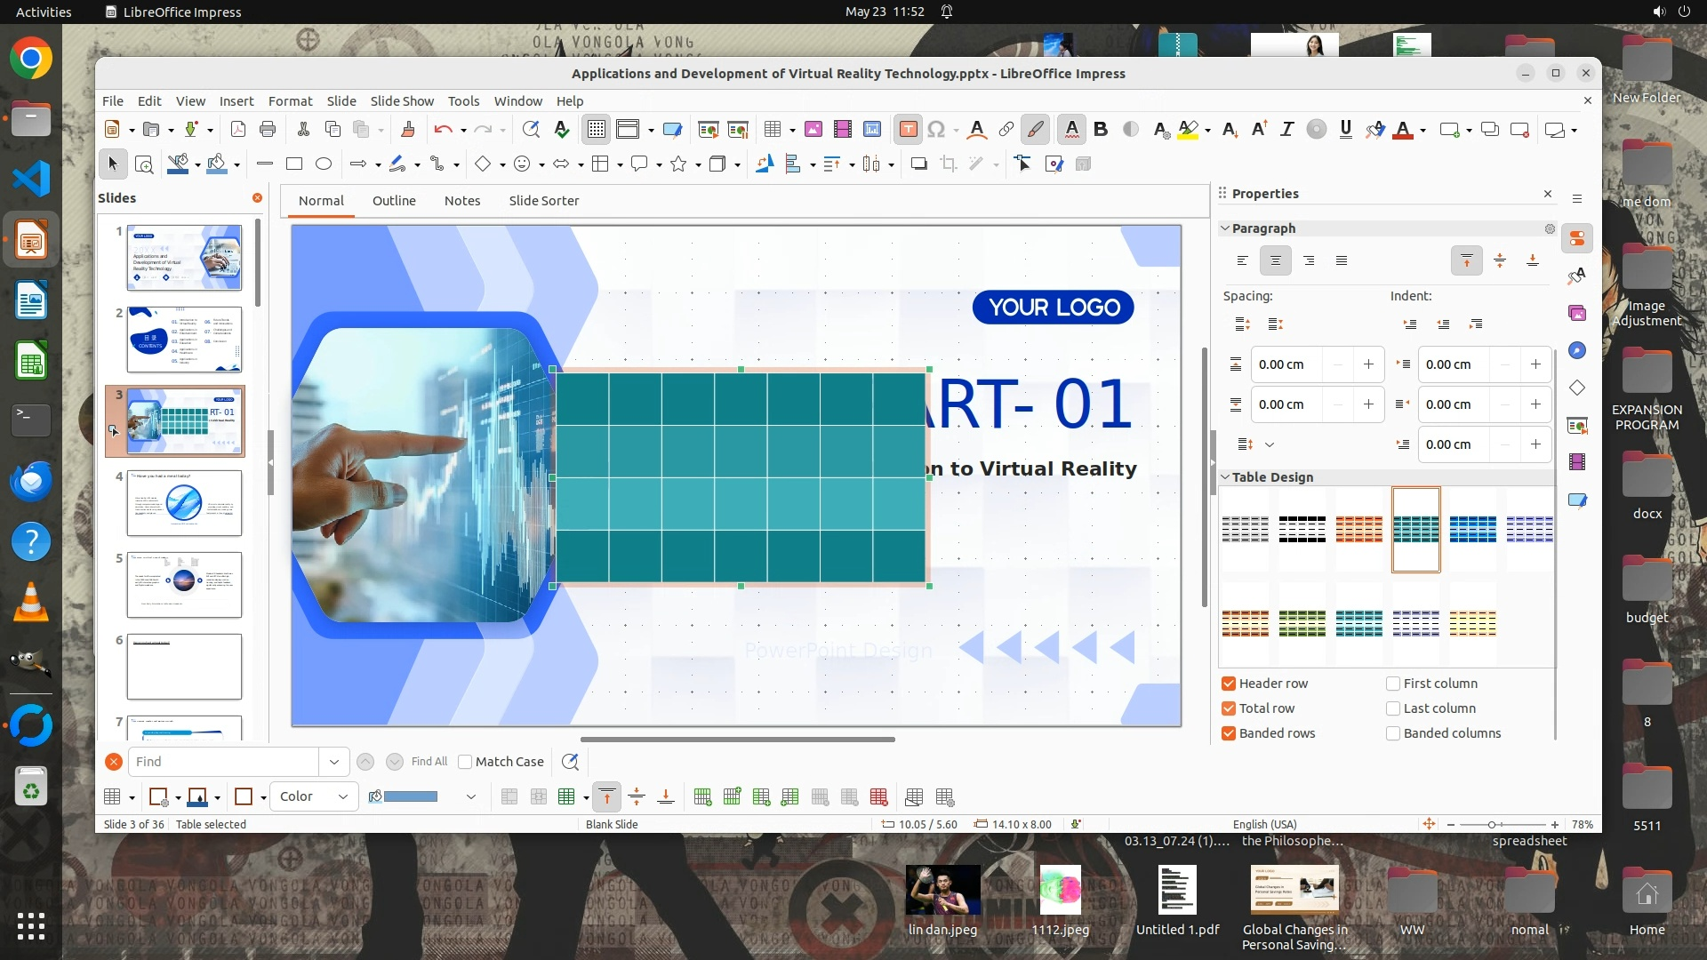
Task: Open the Slide Show menu
Action: click(402, 101)
